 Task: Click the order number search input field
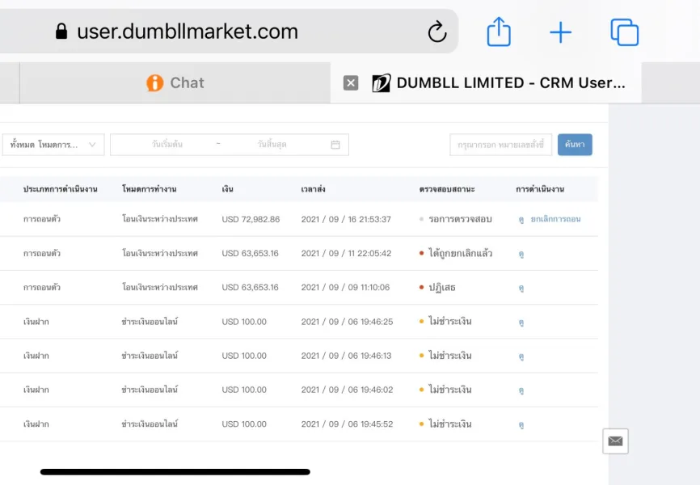pyautogui.click(x=500, y=145)
